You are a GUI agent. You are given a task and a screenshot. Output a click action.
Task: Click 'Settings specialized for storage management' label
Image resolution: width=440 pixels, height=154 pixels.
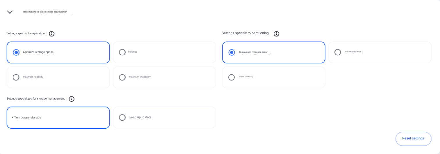tap(35, 99)
